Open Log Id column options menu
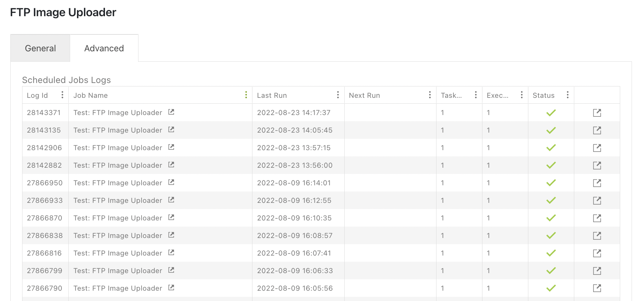The height and width of the screenshot is (301, 634). point(62,95)
